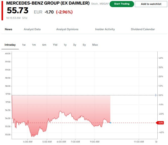
Task: Show the 6m chart range
Action: pyautogui.click(x=44, y=45)
